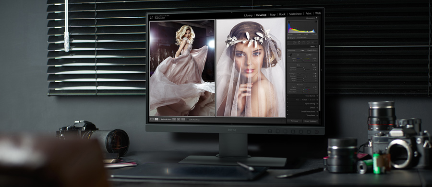Adjust the Clarity slider handle
Image resolution: width=432 pixels, height=187 pixels.
304,87
